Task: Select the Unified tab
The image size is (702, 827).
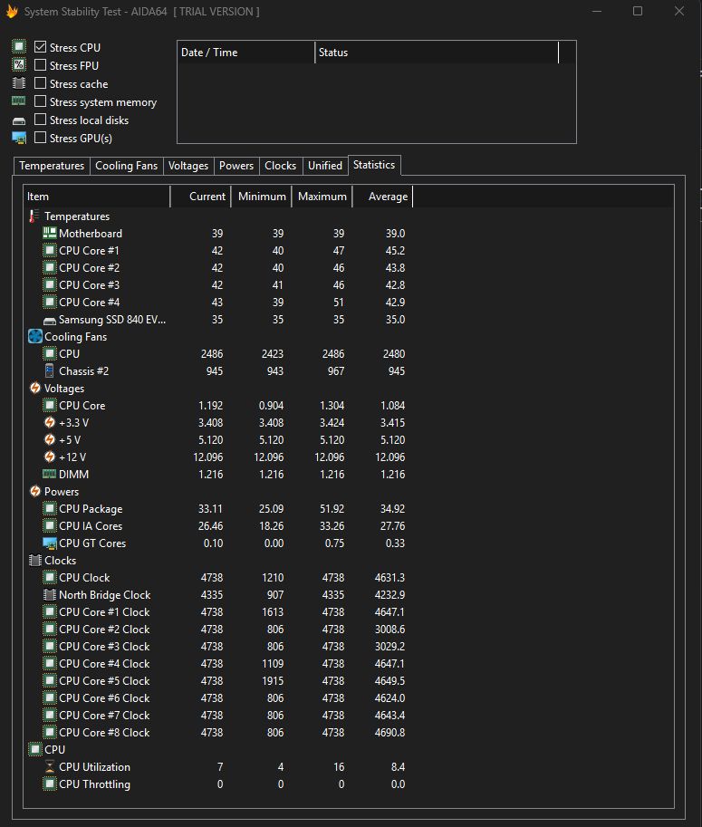Action: pyautogui.click(x=325, y=166)
